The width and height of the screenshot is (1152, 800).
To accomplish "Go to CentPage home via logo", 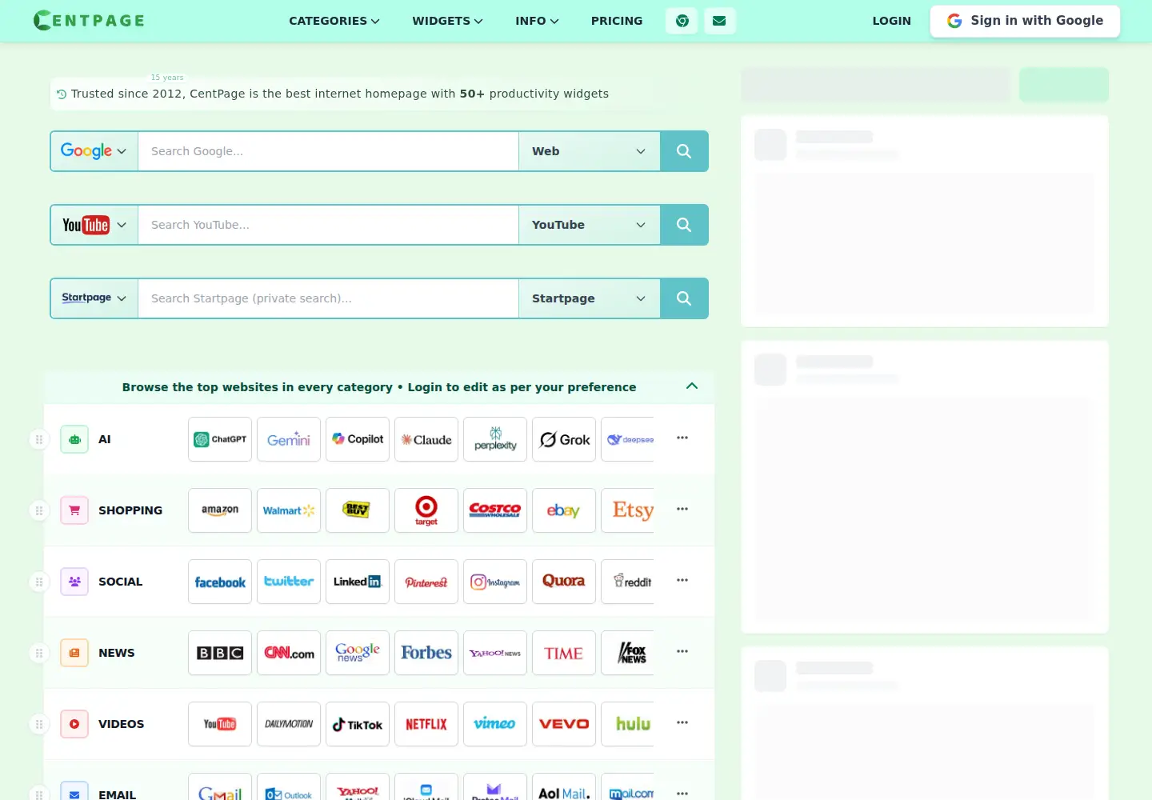I will (89, 20).
